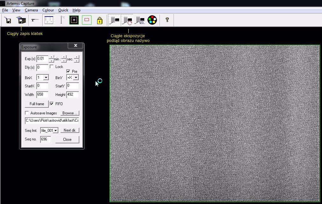Click the colour filter wheel icon
Image resolution: width=322 pixels, height=204 pixels.
pos(152,20)
